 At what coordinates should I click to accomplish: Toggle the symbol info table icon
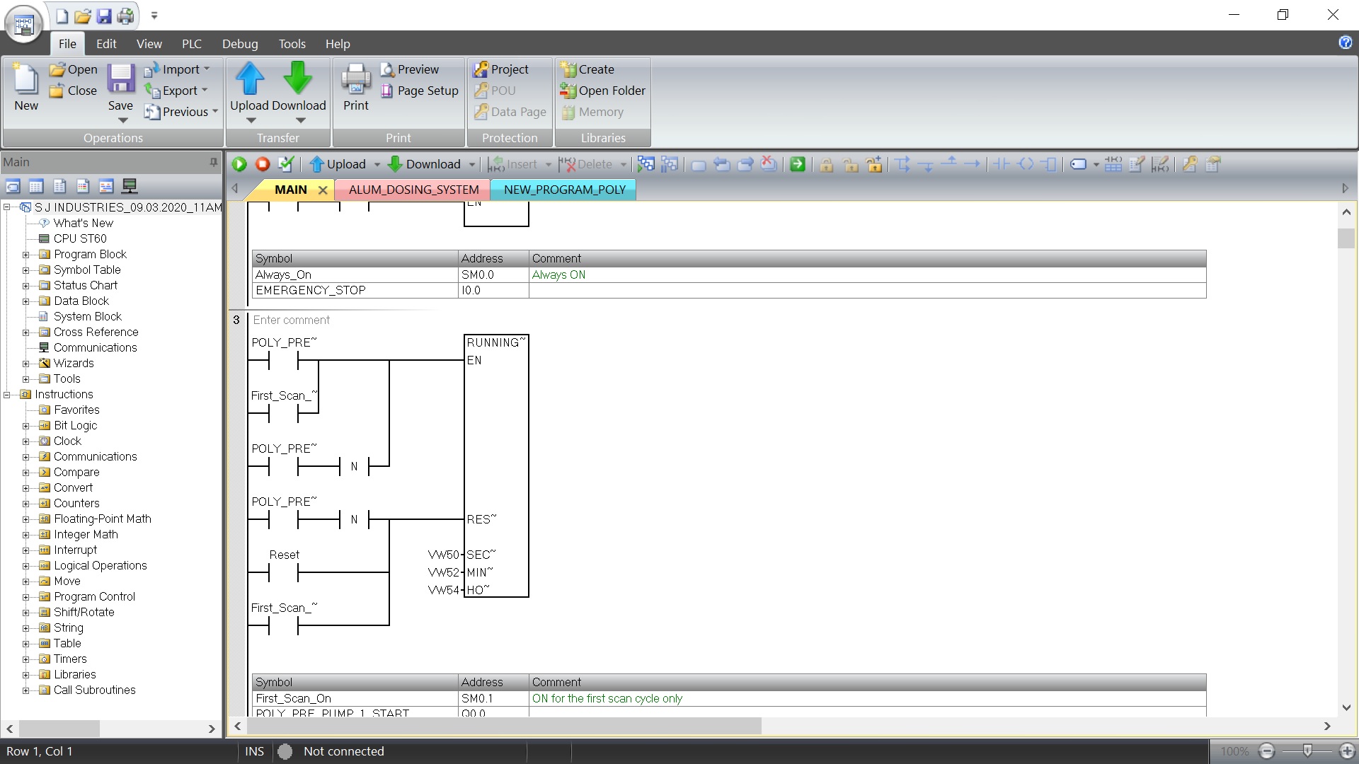pos(1113,165)
